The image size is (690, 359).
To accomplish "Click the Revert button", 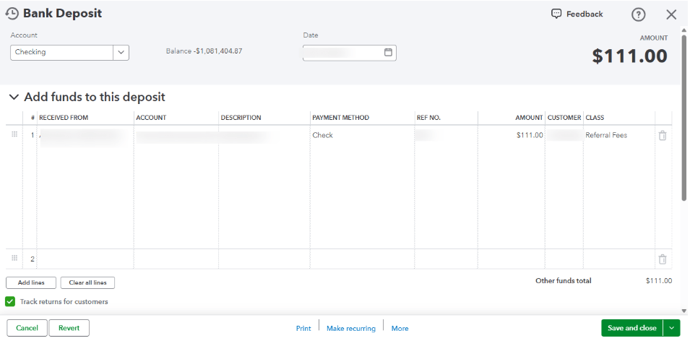I will click(69, 328).
